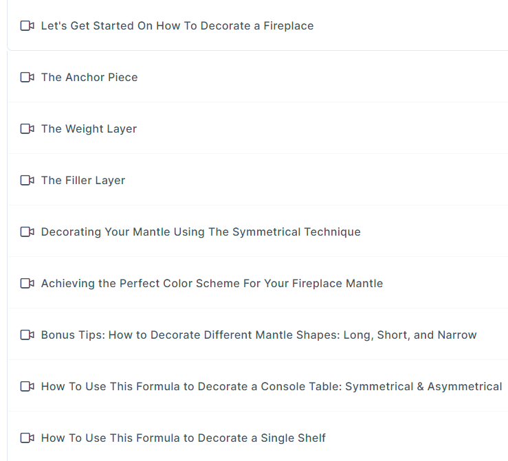The image size is (508, 461).
Task: Click video icon beside Single Shelf lesson
Action: click(x=27, y=438)
